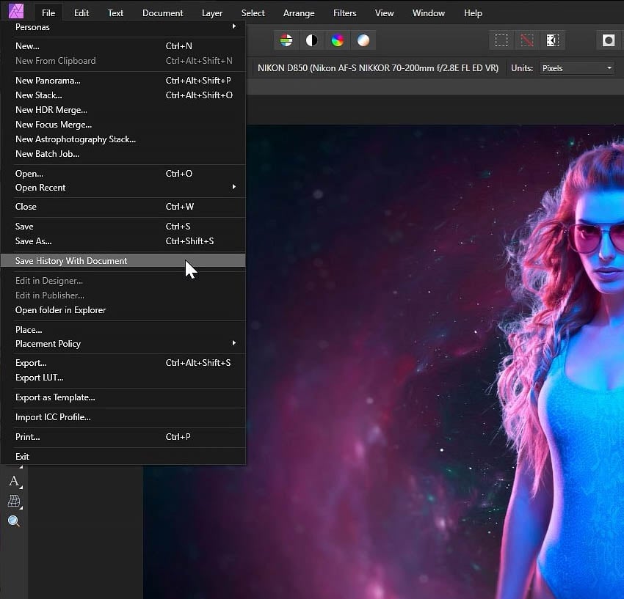Click the camera icon at toolbar's right end
Image resolution: width=624 pixels, height=599 pixels.
(609, 40)
